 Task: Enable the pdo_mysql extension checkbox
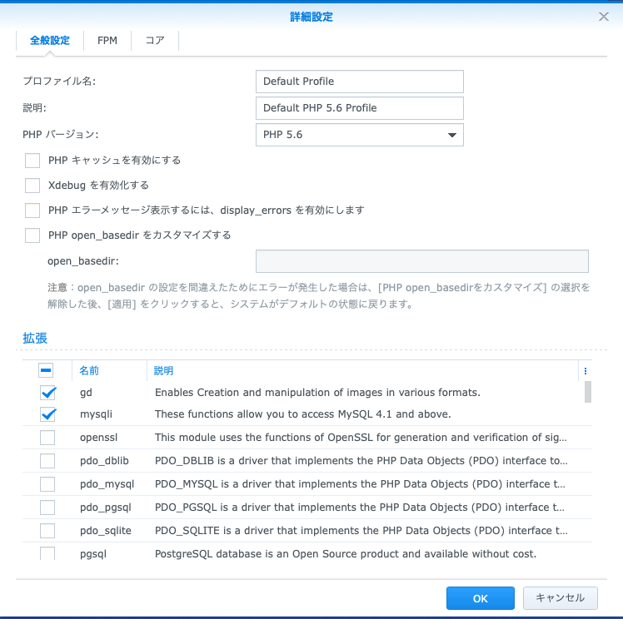point(47,484)
